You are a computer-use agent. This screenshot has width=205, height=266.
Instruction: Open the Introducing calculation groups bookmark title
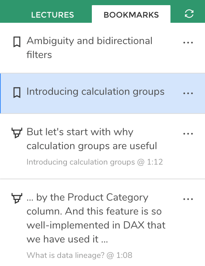(96, 92)
